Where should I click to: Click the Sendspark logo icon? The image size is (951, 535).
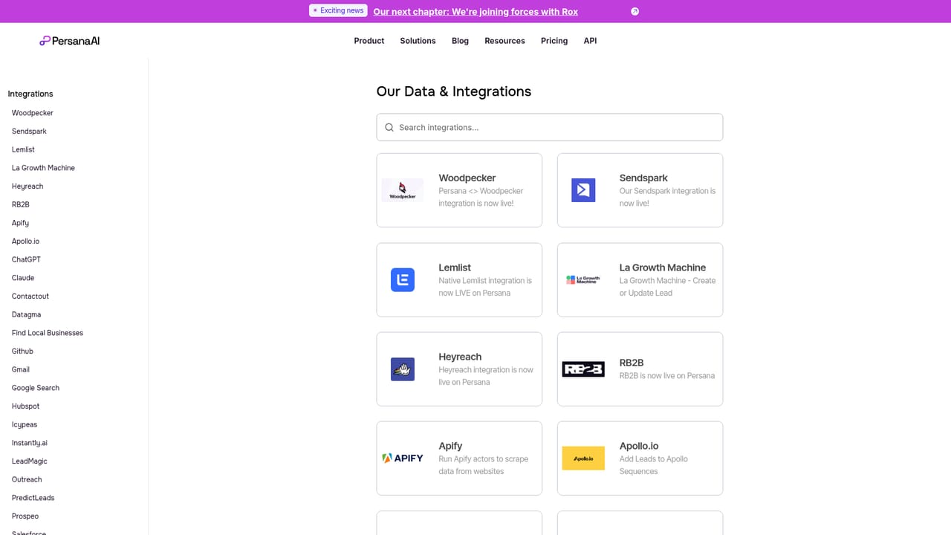(x=583, y=190)
